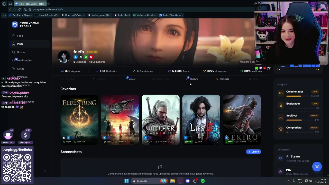329x185 pixels.
Task: Click the Explorador compass badge icon
Action: coord(281,105)
